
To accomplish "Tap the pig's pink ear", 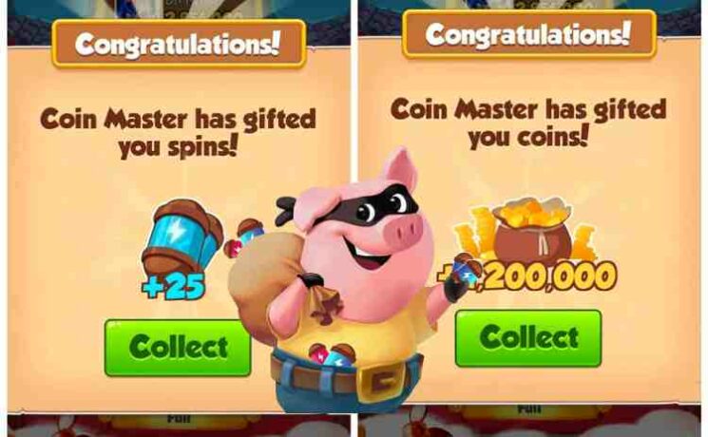I will (401, 169).
